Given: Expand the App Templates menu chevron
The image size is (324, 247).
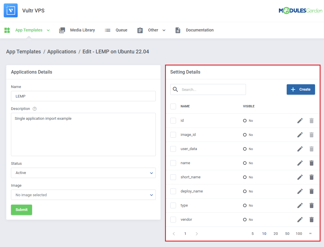Looking at the screenshot, I should tap(48, 30).
